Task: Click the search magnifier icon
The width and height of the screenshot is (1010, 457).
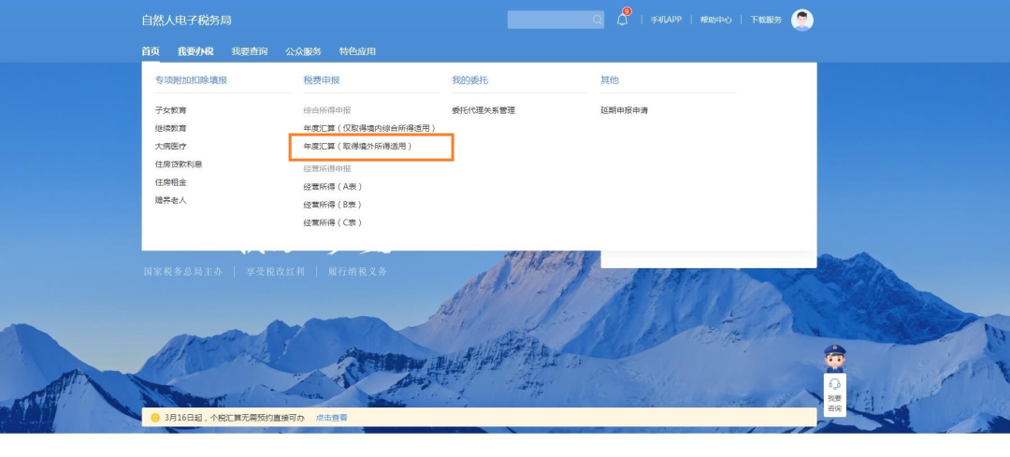Action: [x=597, y=20]
